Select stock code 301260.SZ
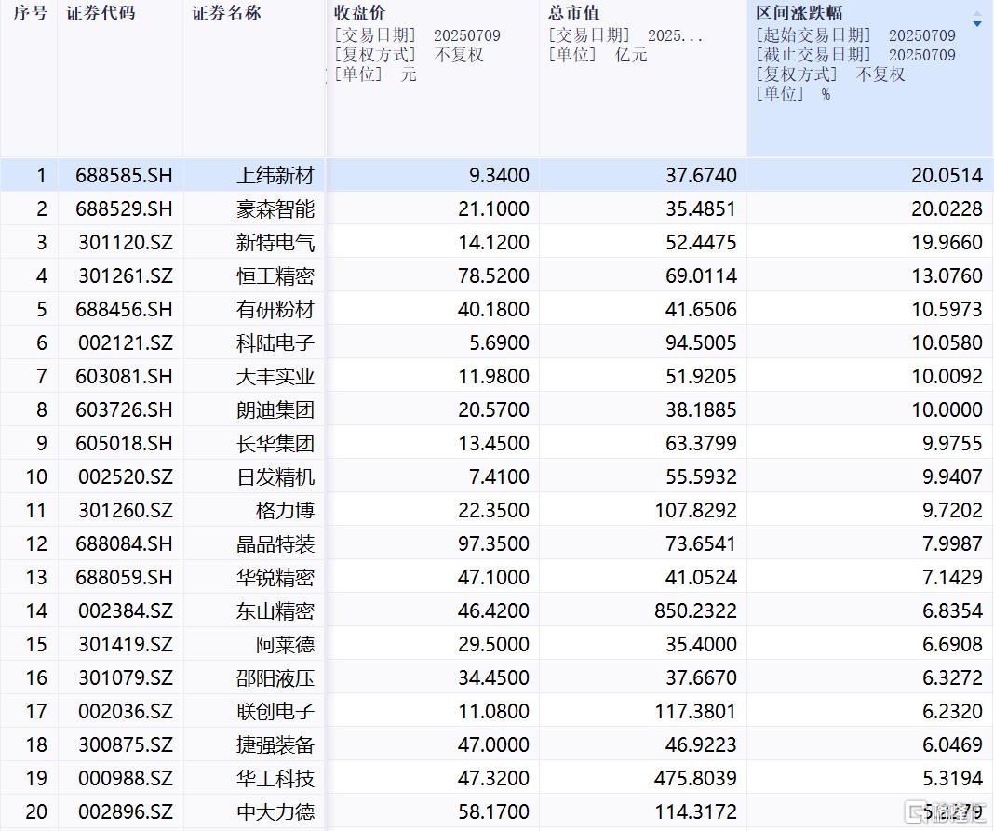Image resolution: width=994 pixels, height=831 pixels. [126, 510]
